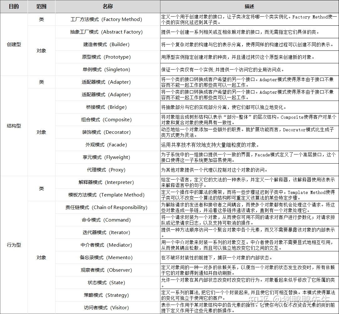Click the 对象 scope cell under 创建型
This screenshot has height=314, width=339.
click(x=41, y=50)
